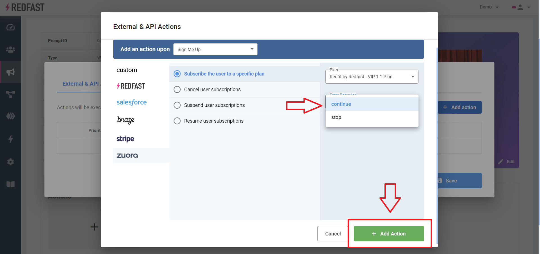Select the custom integration tab
This screenshot has height=254, width=540.
127,70
